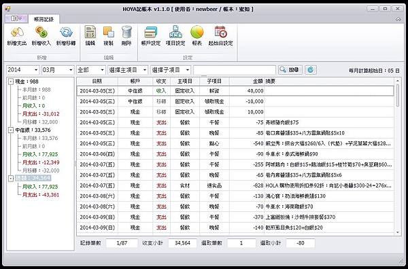
Task: Select 現金 月支出：-31,012 tree item
Action: click(x=41, y=114)
